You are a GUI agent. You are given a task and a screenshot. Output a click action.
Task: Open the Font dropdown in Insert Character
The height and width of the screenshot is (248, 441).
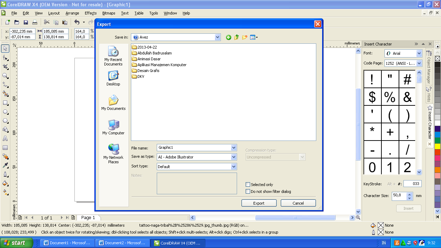tap(419, 53)
